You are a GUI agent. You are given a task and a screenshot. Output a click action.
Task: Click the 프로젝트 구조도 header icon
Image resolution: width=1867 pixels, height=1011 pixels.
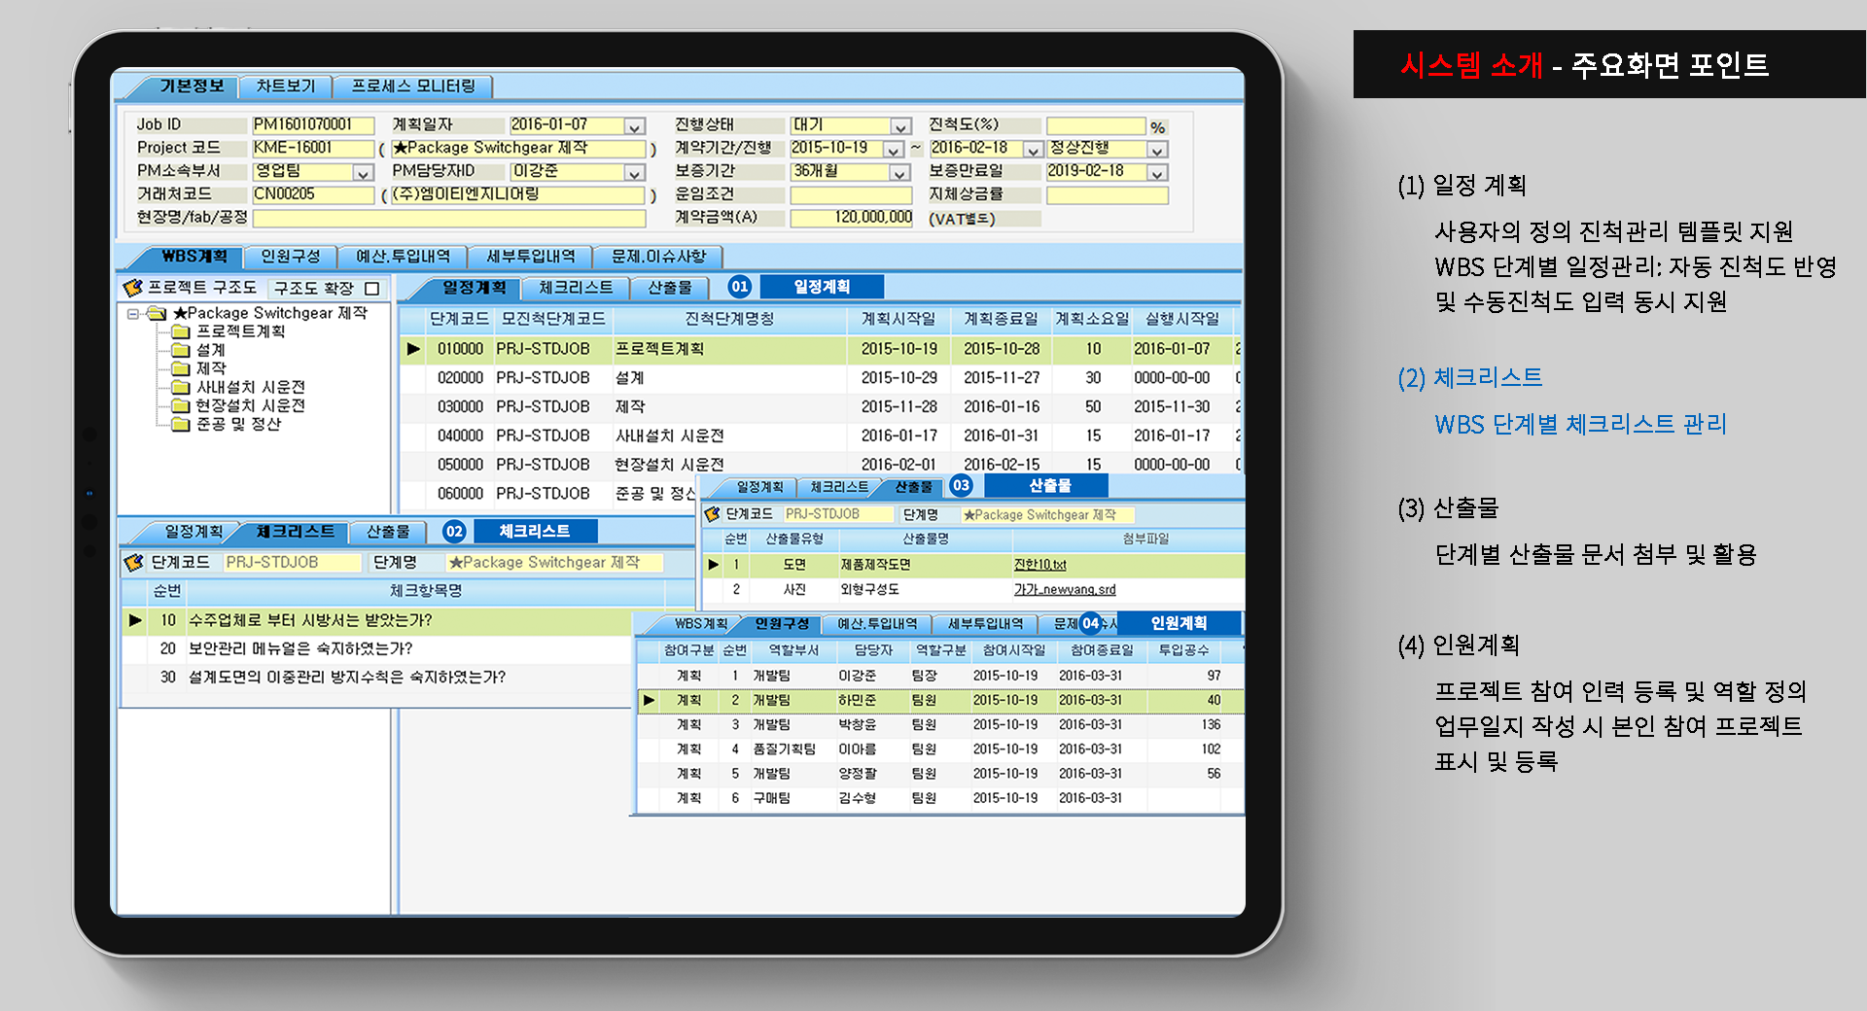(x=133, y=288)
